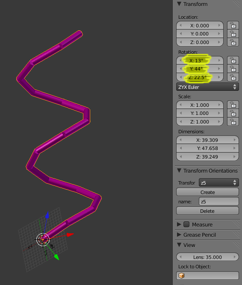The height and width of the screenshot is (285, 242).
Task: Click the Delete orientation button
Action: point(207,211)
